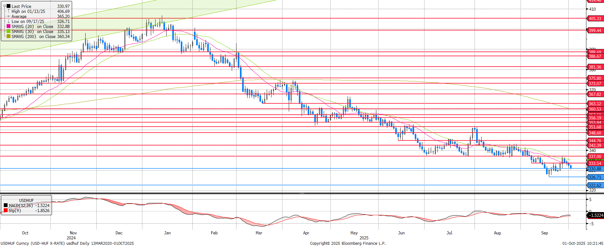Select the 367.82 red price tag

(595, 94)
